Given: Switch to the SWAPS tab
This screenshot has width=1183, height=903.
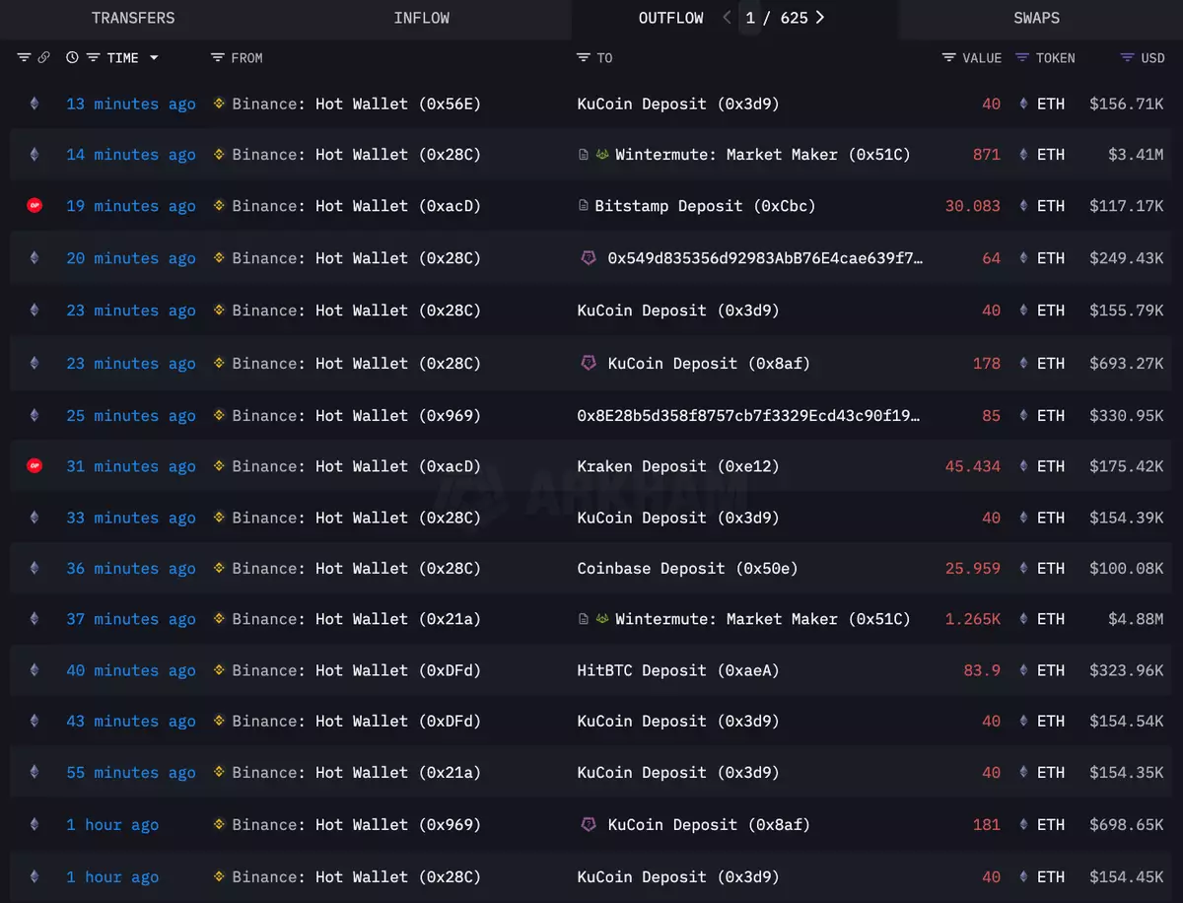Looking at the screenshot, I should tap(1036, 18).
